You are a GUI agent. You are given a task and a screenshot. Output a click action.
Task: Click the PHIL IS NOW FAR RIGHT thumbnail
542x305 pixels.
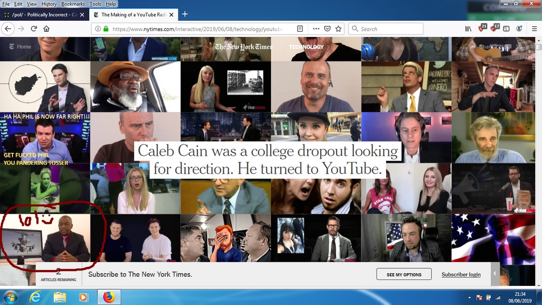45,138
